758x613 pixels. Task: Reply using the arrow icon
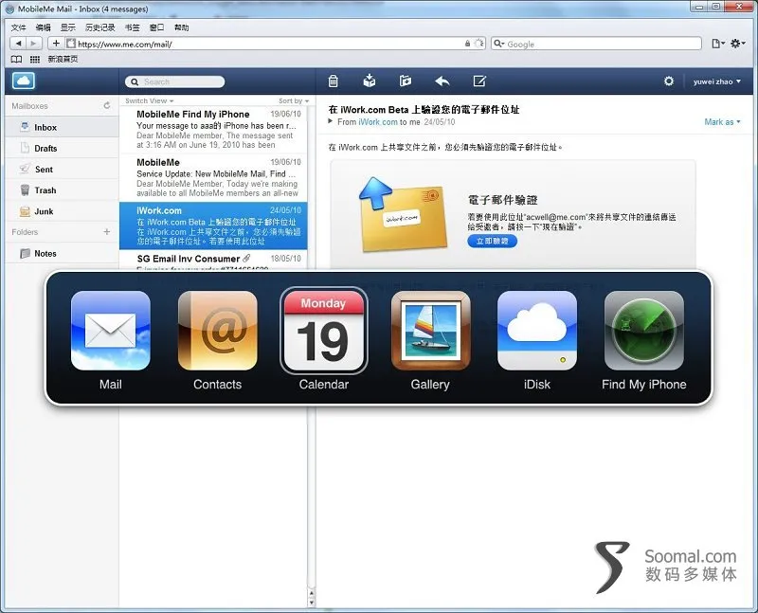click(x=442, y=81)
